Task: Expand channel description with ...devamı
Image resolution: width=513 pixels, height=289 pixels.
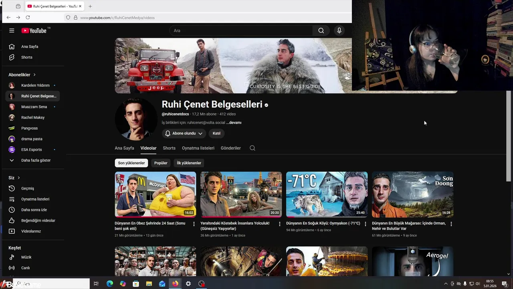Action: (x=234, y=122)
